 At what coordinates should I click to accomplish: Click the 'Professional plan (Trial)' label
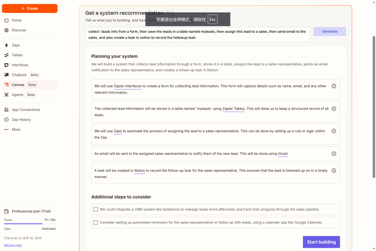tap(31, 211)
